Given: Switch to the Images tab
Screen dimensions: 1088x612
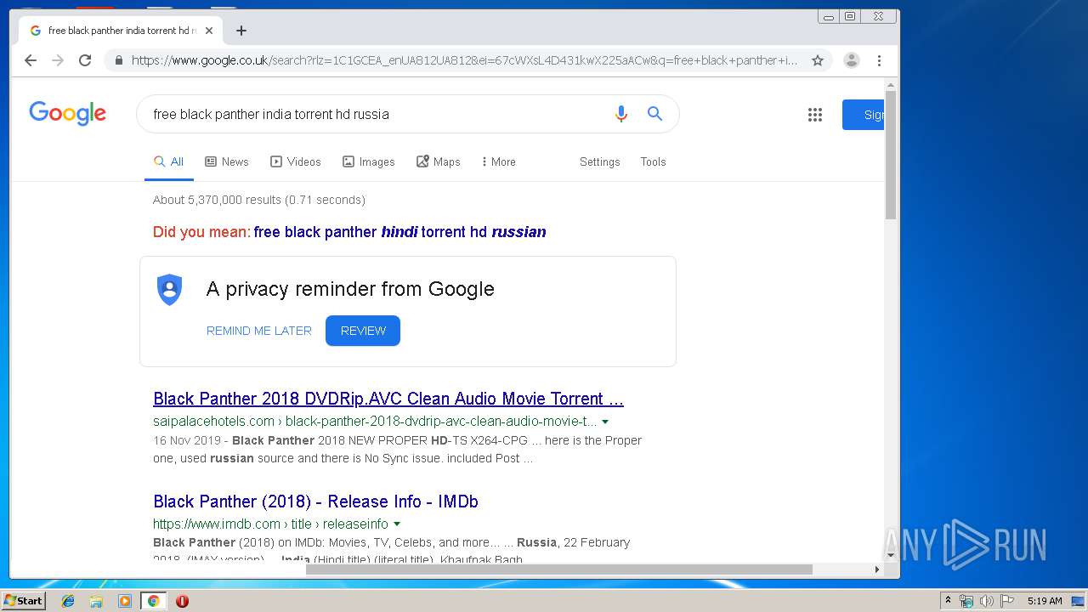Looking at the screenshot, I should click(369, 161).
